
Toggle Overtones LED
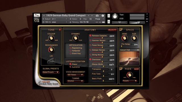tap(90, 59)
